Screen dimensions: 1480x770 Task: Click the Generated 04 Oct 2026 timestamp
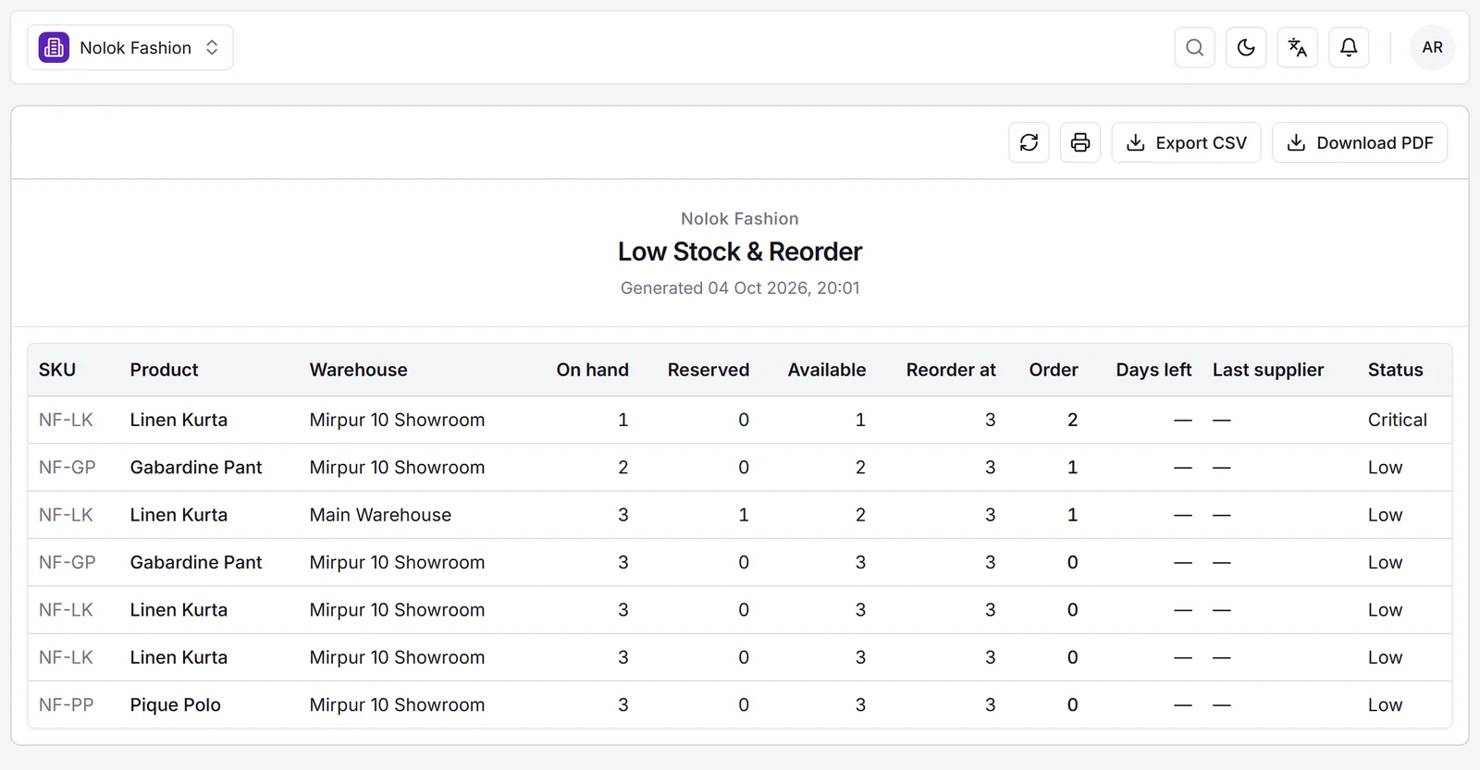740,287
